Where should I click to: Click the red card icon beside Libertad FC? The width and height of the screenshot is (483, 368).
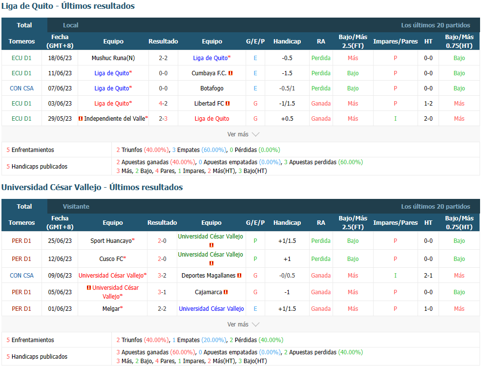point(228,104)
